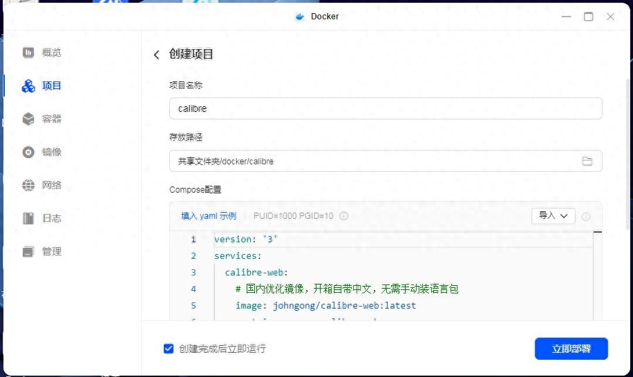Click the storage path field 共享文件夹/docker/calibre
The height and width of the screenshot is (377, 633).
373,161
